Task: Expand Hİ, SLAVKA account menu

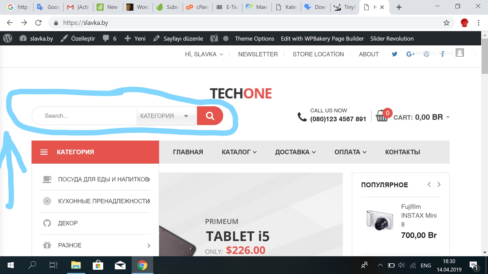Action: point(204,54)
